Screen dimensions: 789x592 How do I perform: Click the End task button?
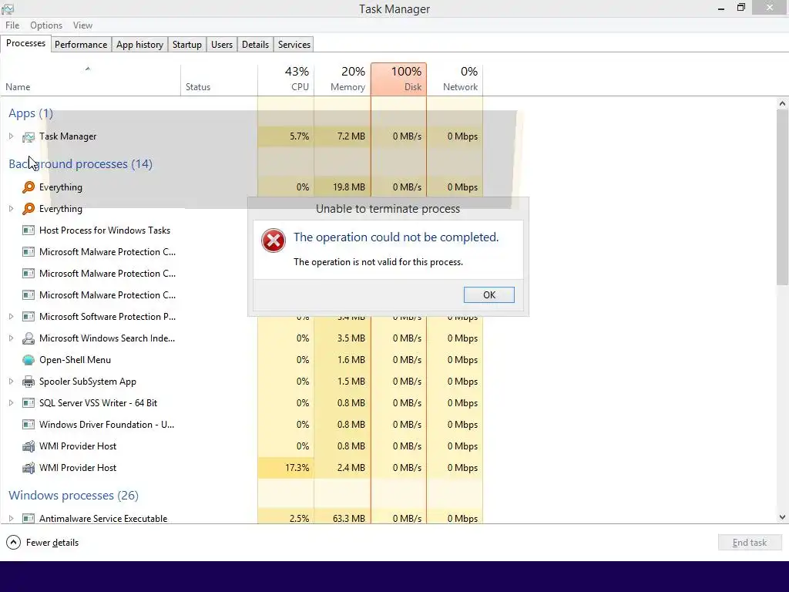coord(750,543)
